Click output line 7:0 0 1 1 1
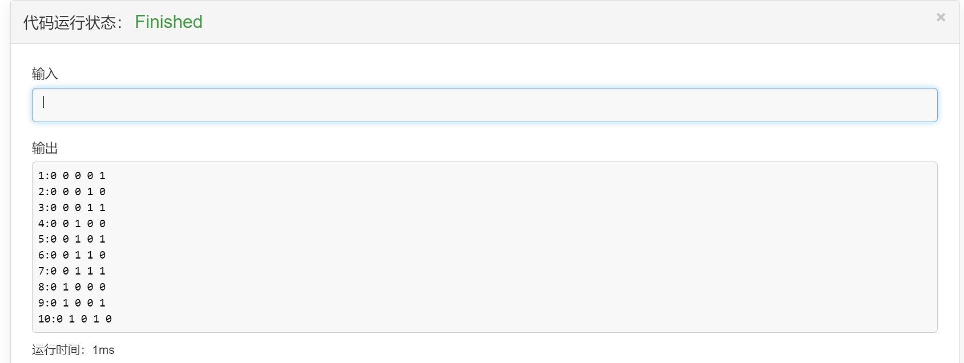The height and width of the screenshot is (363, 964). click(x=72, y=271)
